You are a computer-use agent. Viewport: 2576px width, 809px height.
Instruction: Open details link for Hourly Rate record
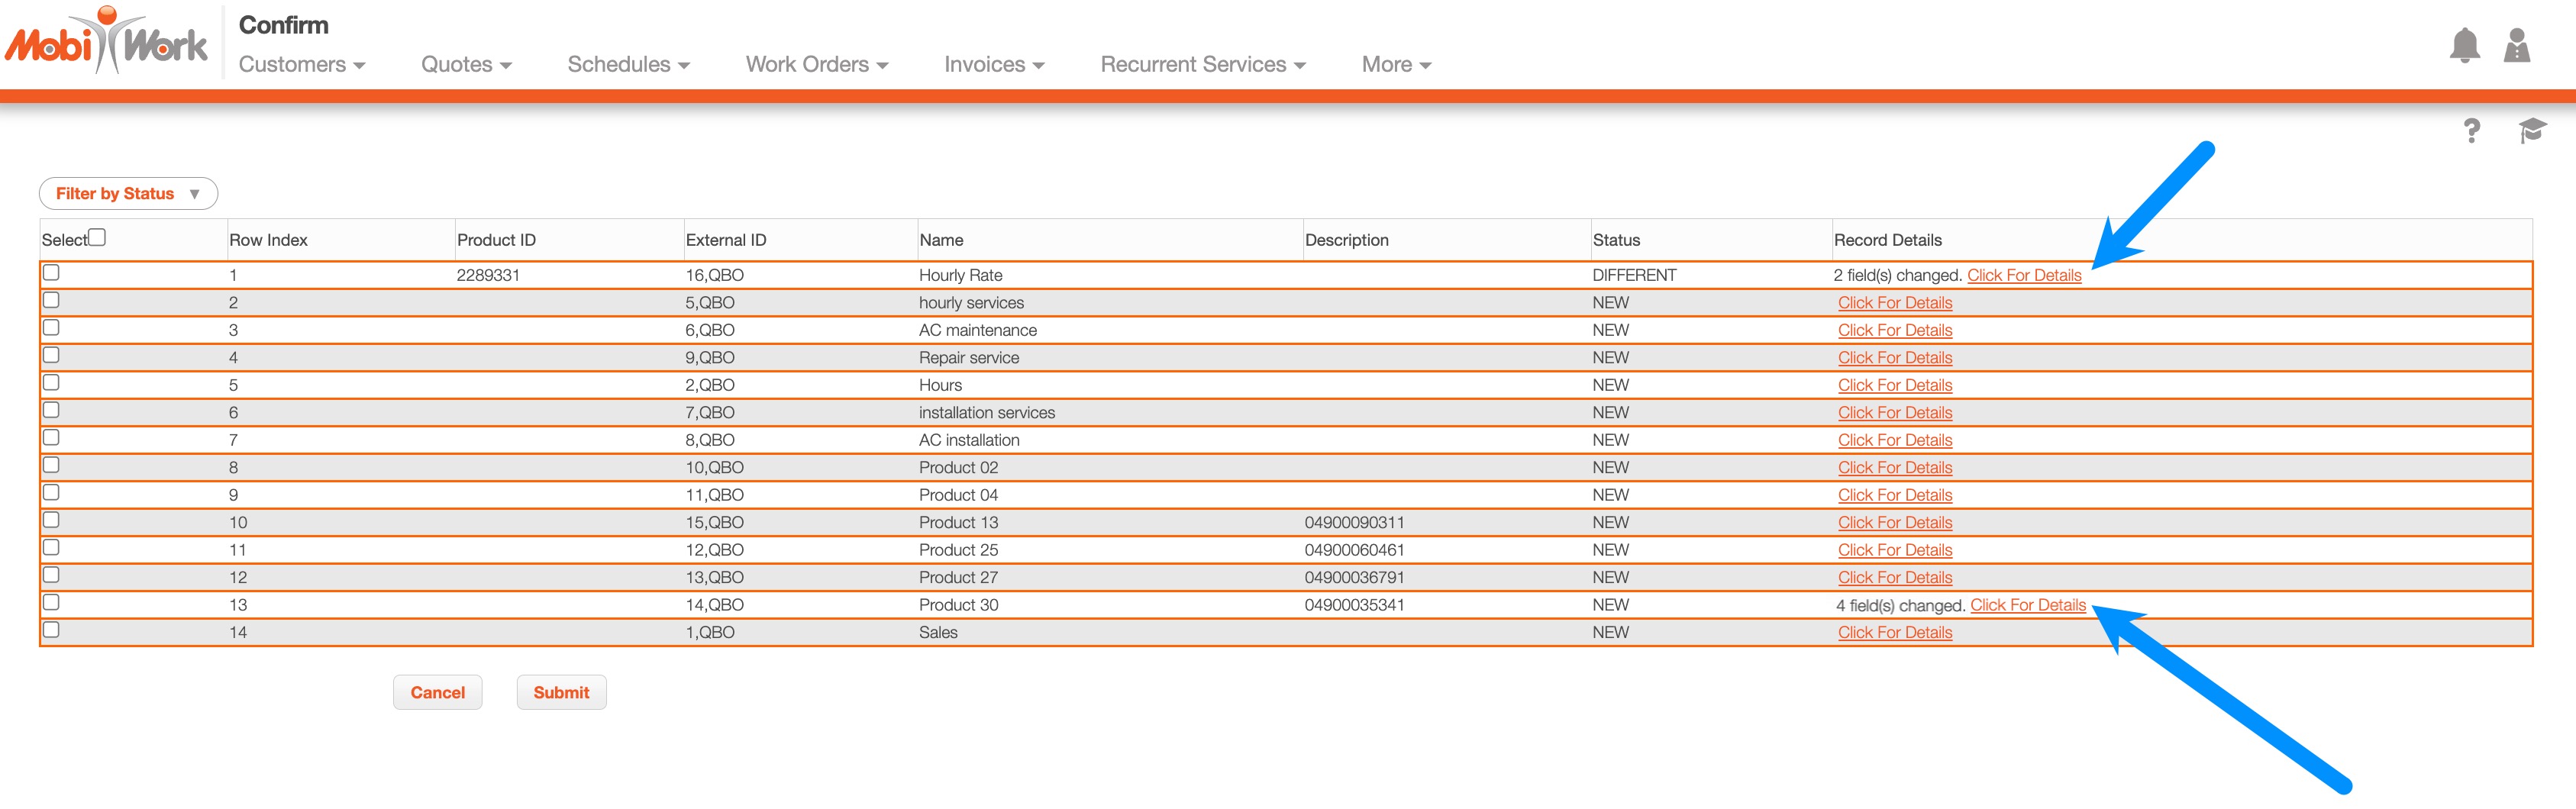(2023, 276)
